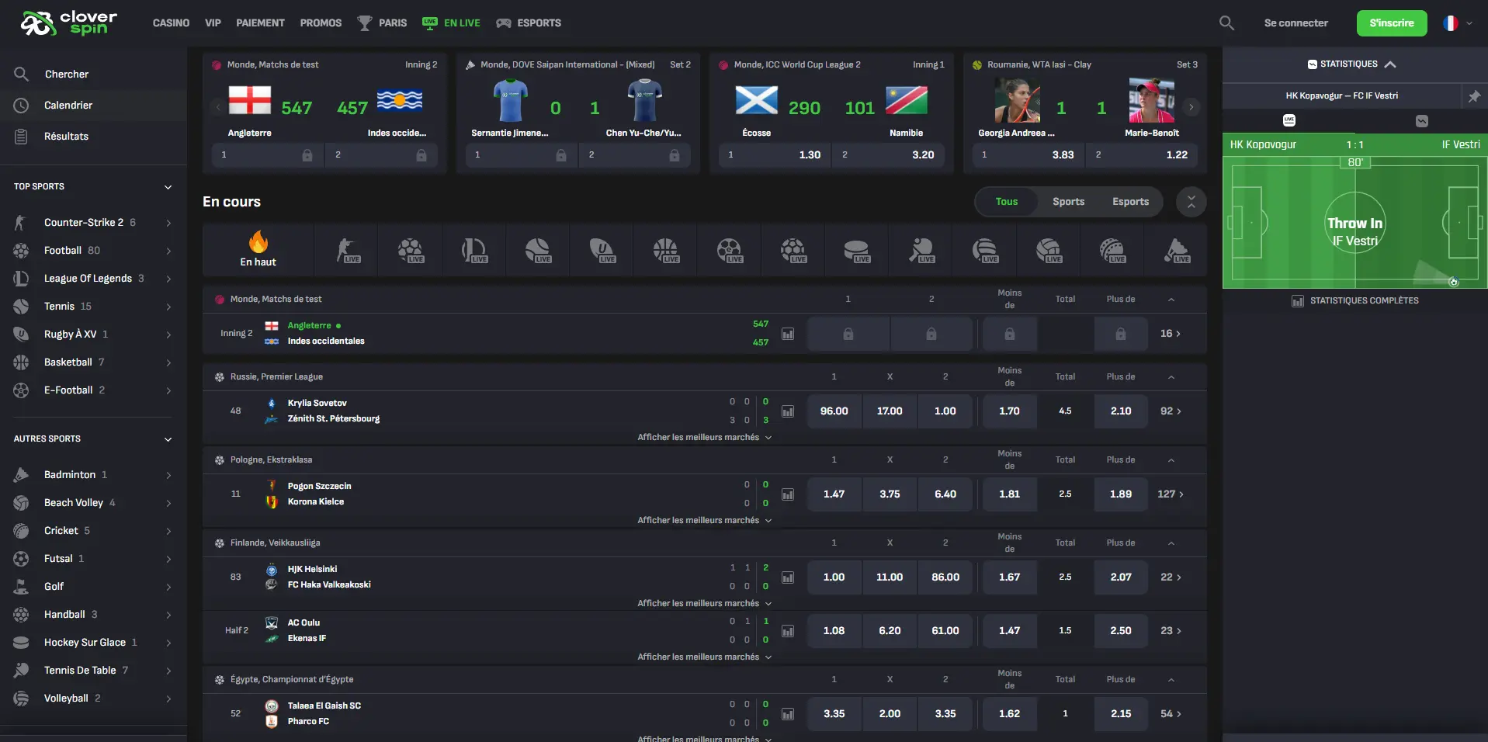This screenshot has height=742, width=1488.
Task: Show previous featured match with left arrow
Action: (x=218, y=107)
